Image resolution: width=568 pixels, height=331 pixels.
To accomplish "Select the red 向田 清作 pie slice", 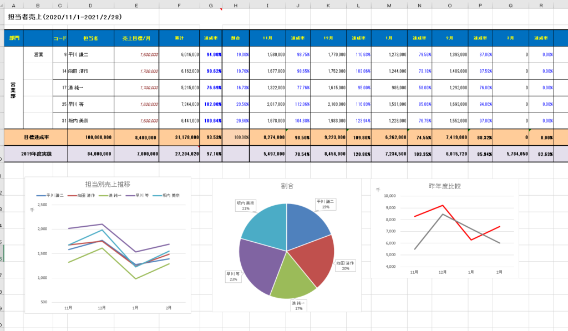I will (x=313, y=258).
